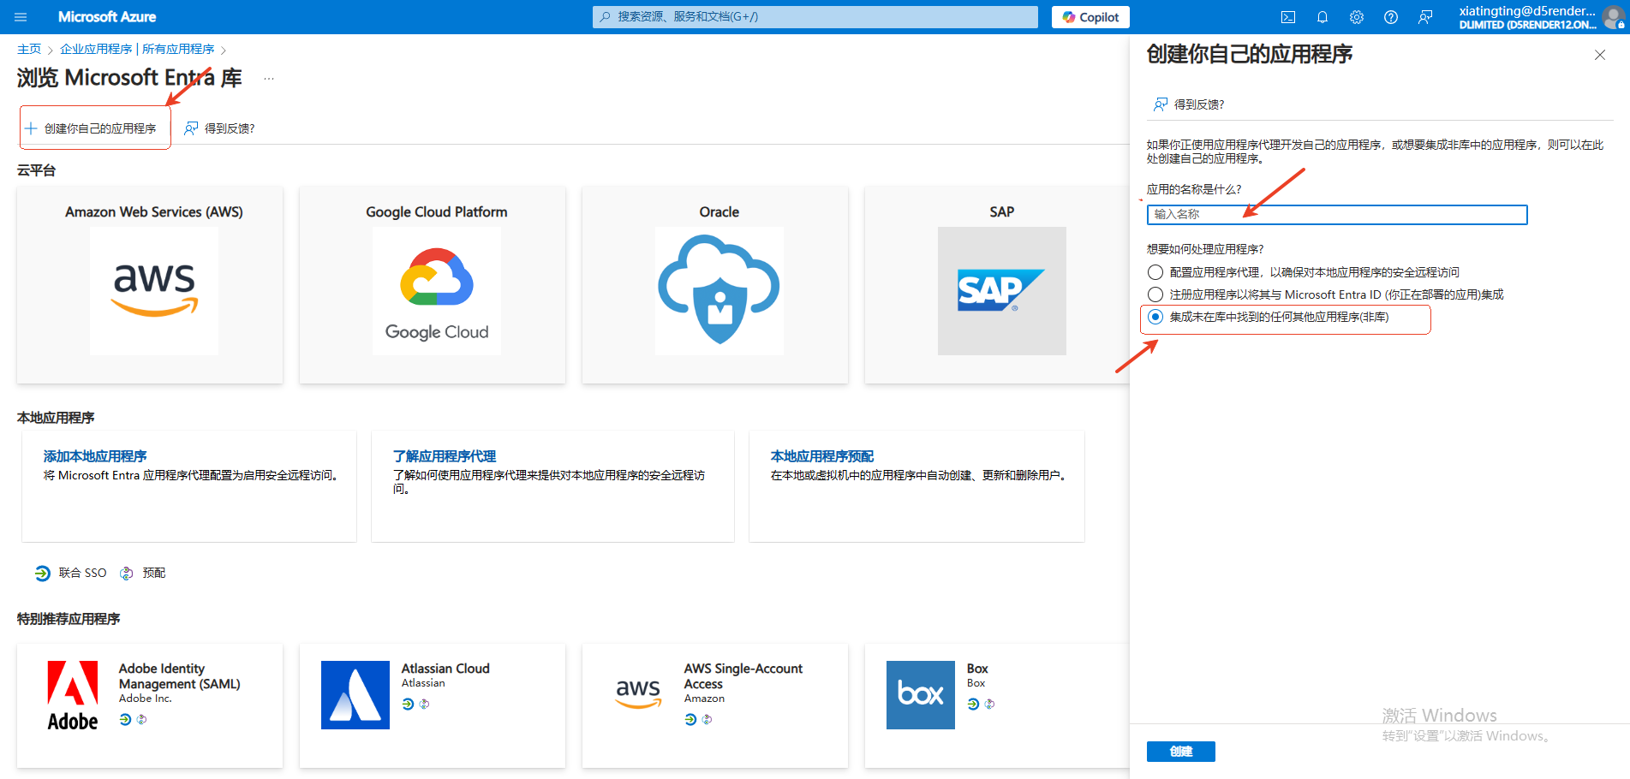Screen dimensions: 1630x779
Task: Click the Adobe logo image
Action: tap(73, 695)
